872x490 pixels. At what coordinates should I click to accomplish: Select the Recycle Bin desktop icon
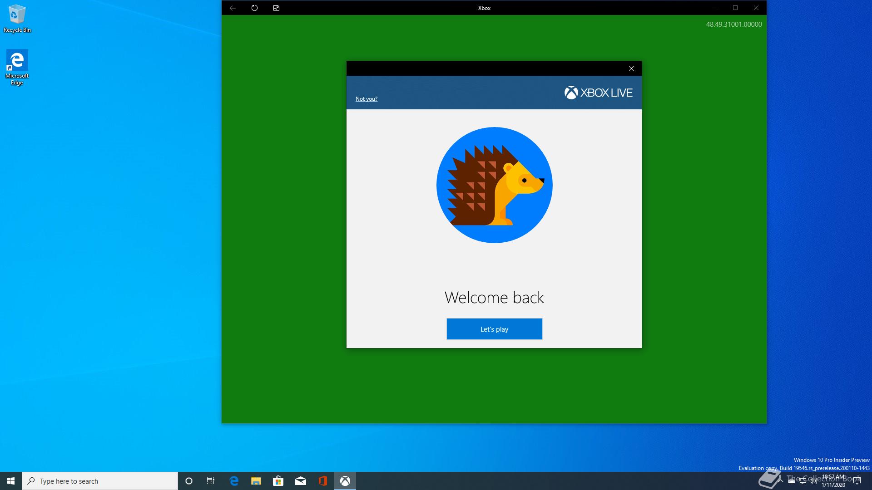click(x=17, y=19)
